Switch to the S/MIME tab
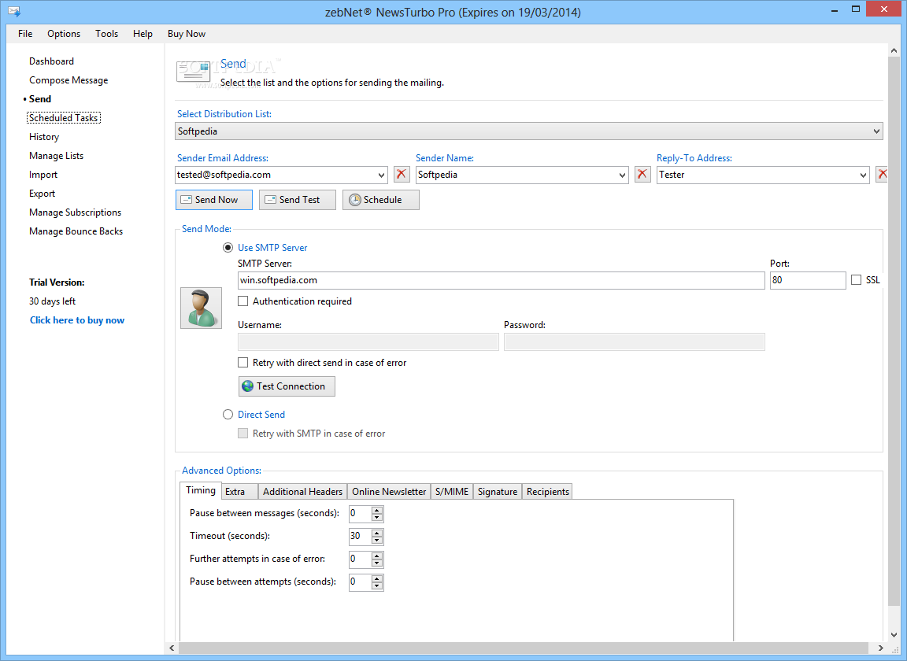 click(x=452, y=492)
